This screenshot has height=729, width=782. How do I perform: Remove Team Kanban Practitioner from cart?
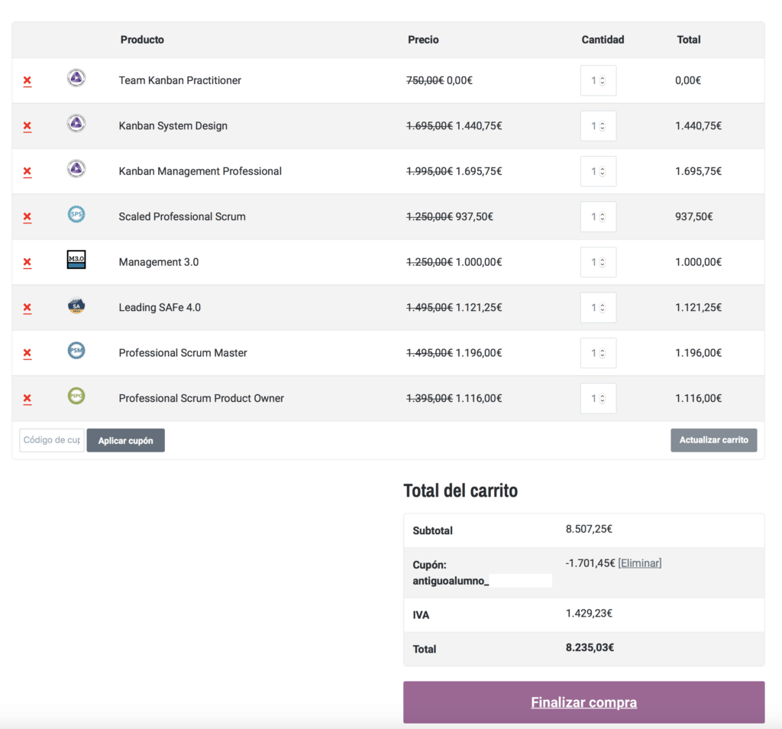(27, 81)
